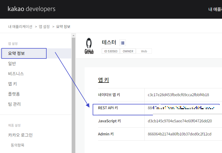Click the 테스터 app name

click(109, 42)
